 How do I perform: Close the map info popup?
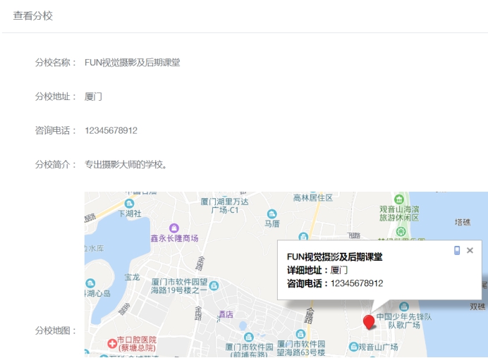point(470,250)
